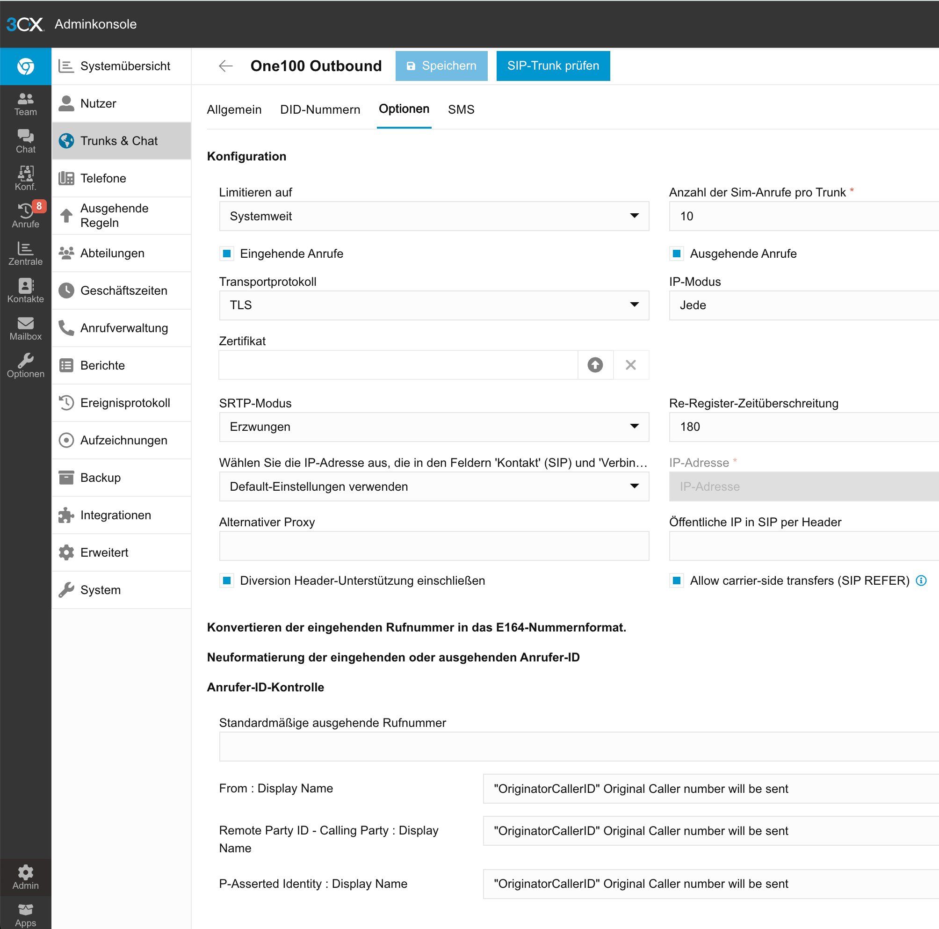Open the Apps icon at bottom
This screenshot has height=929, width=939.
tap(25, 914)
